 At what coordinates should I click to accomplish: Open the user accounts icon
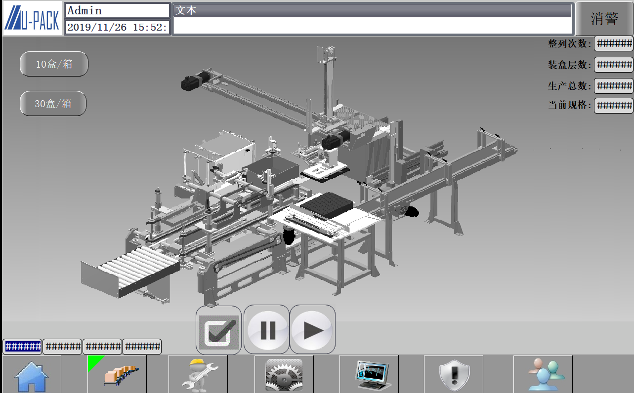(x=543, y=374)
